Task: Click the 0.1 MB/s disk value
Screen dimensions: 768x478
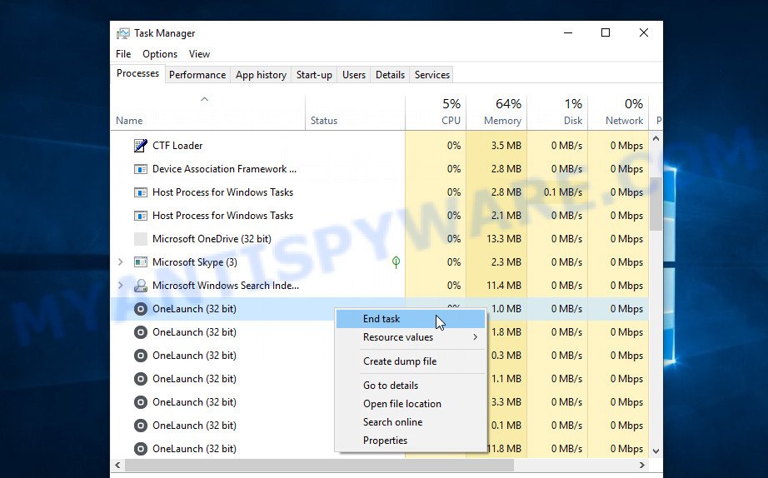Action: 563,192
